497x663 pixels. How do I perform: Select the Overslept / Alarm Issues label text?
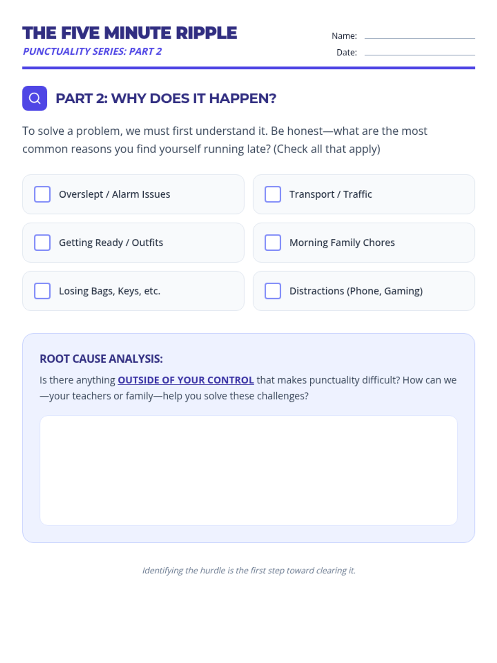pyautogui.click(x=114, y=194)
